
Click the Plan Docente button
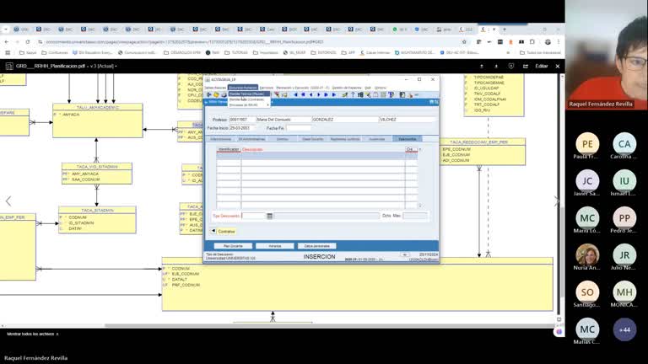pyautogui.click(x=233, y=246)
